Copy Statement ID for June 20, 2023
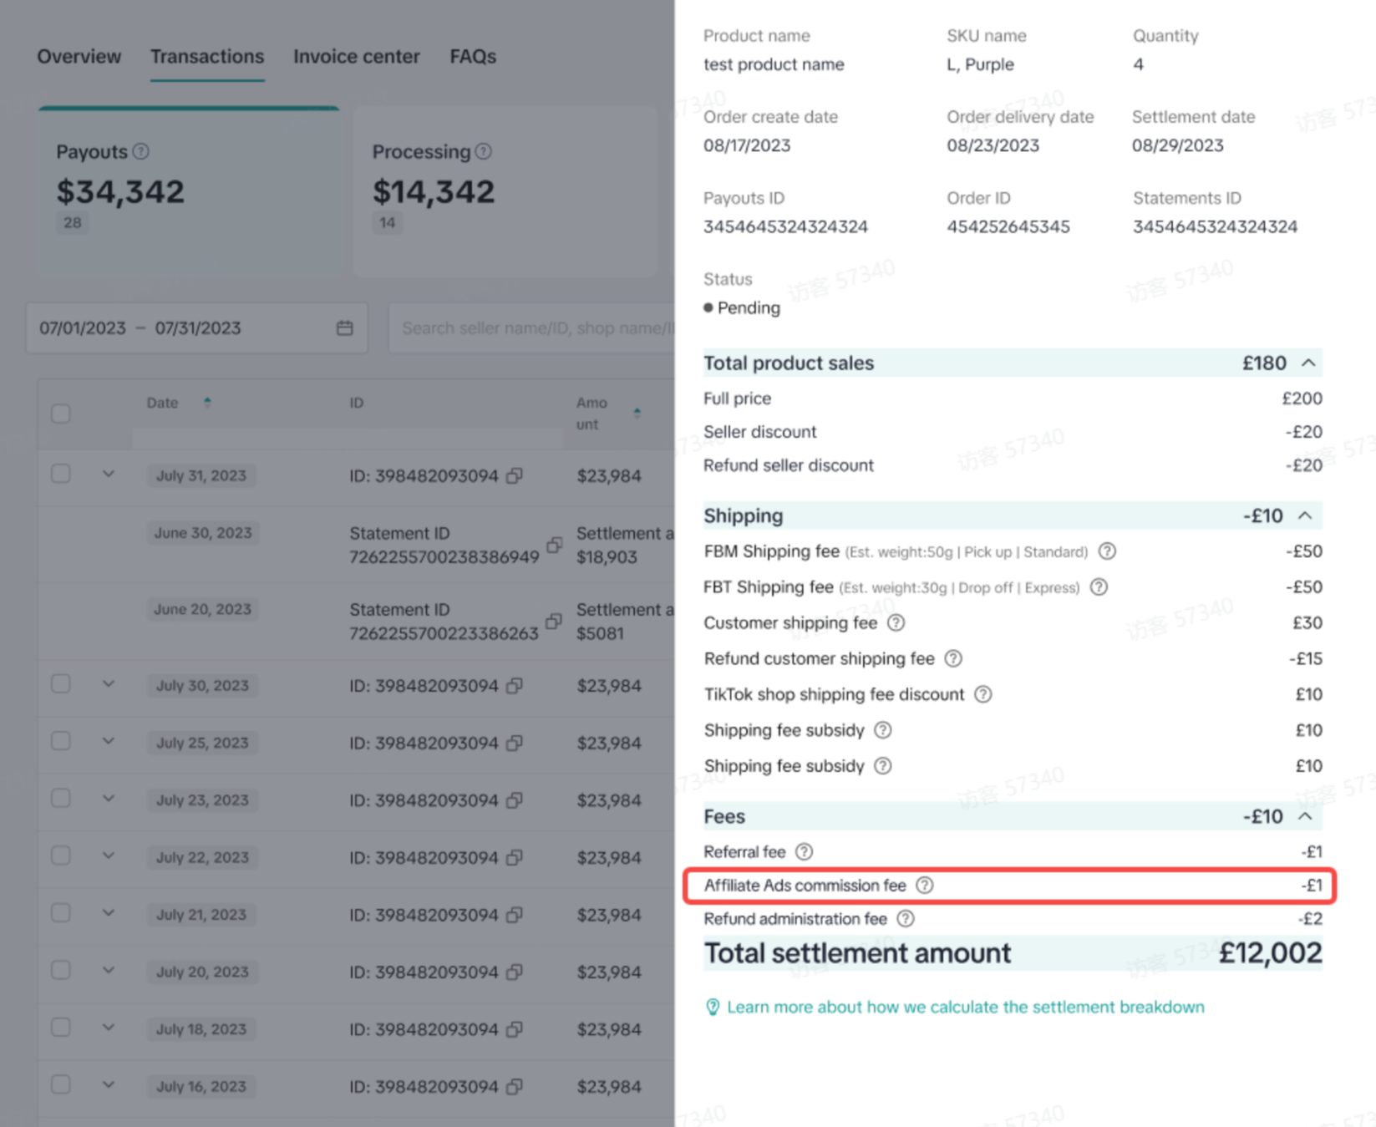The width and height of the screenshot is (1376, 1127). 553,621
